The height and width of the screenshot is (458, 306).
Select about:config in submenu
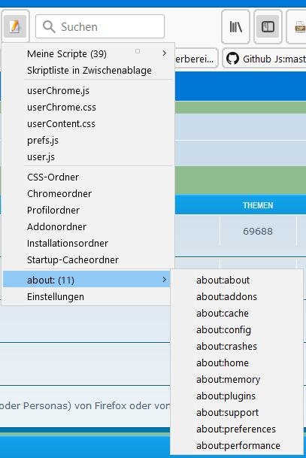click(223, 329)
